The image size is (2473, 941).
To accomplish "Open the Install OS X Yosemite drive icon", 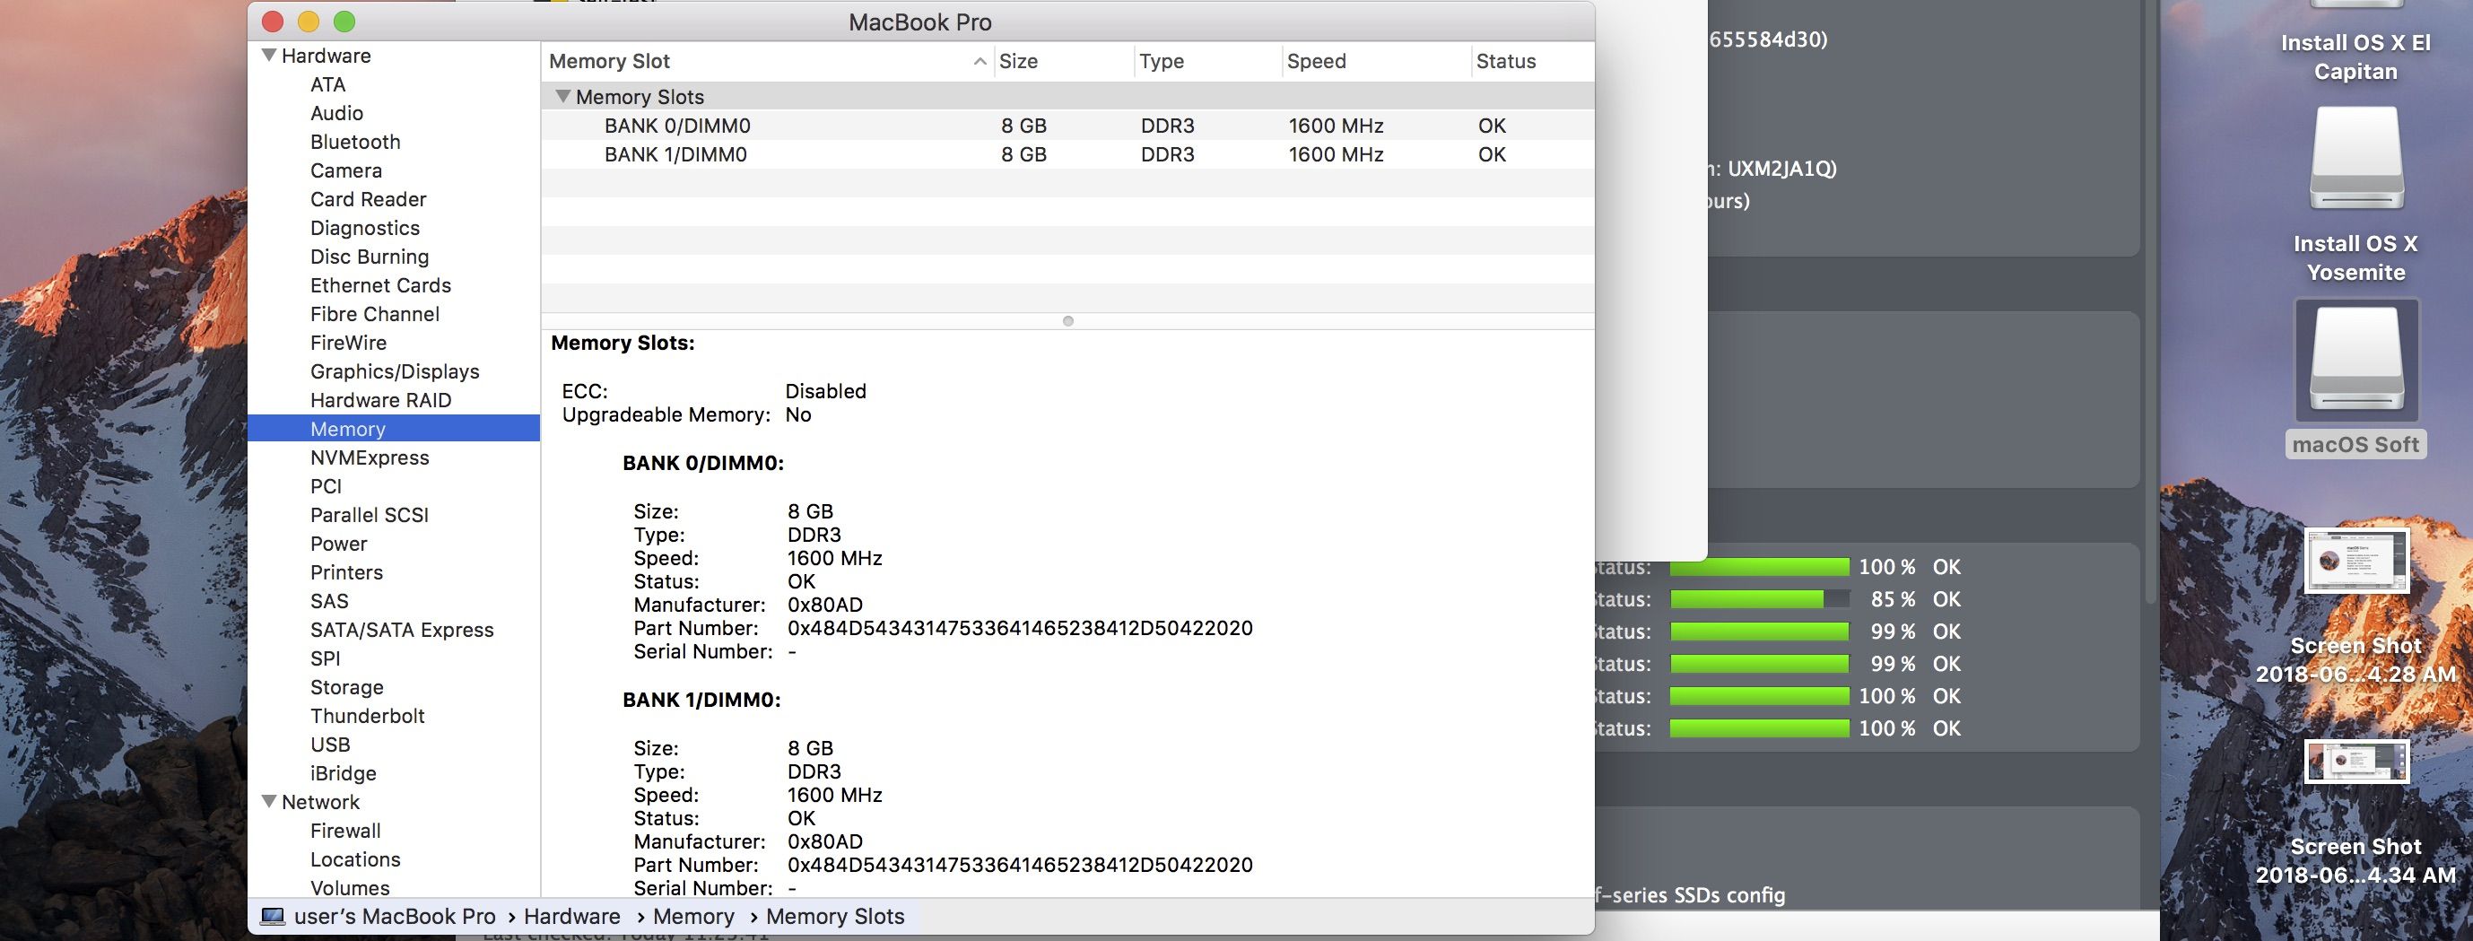I will click(2355, 159).
